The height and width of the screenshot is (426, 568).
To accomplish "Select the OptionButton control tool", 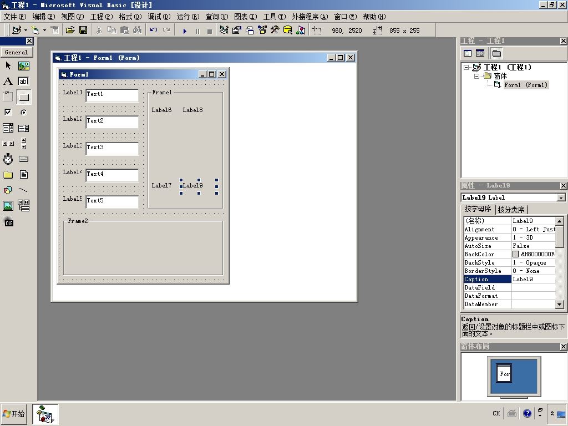I will tap(23, 112).
